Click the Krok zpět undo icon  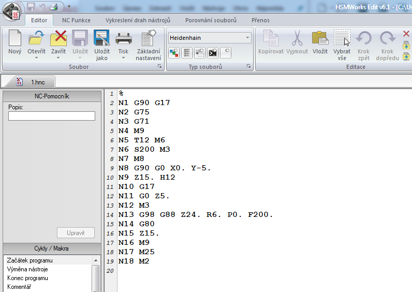coord(364,39)
